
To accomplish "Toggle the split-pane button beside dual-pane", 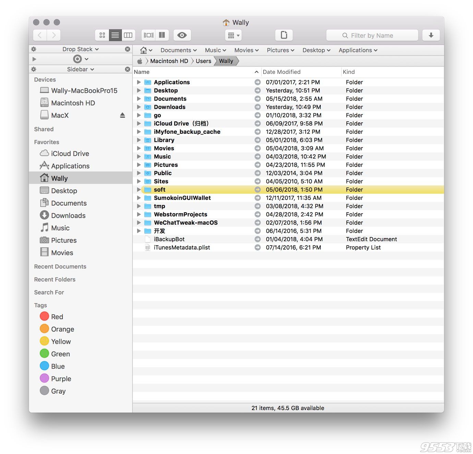I will (162, 35).
